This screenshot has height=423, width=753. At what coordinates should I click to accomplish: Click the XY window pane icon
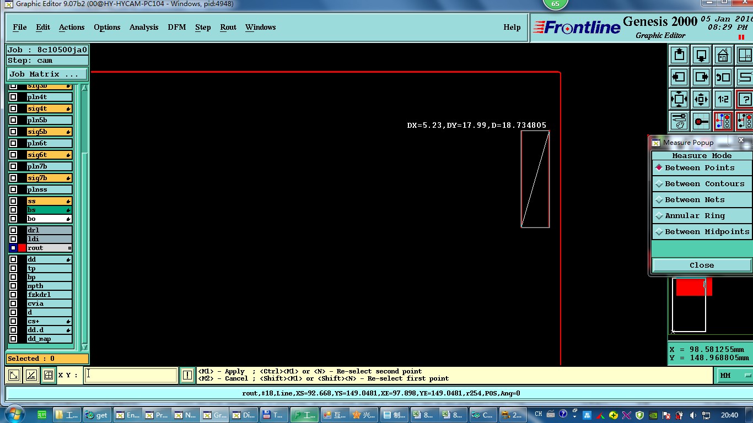(745, 55)
